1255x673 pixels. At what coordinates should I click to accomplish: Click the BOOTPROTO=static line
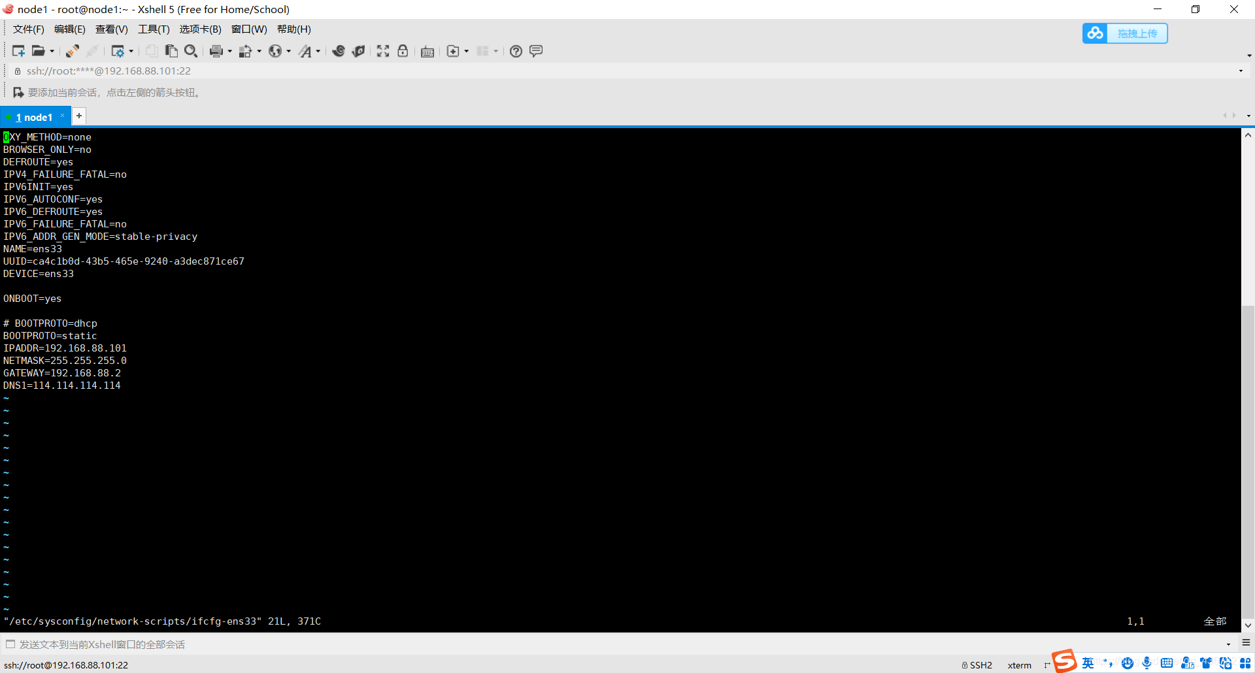50,336
